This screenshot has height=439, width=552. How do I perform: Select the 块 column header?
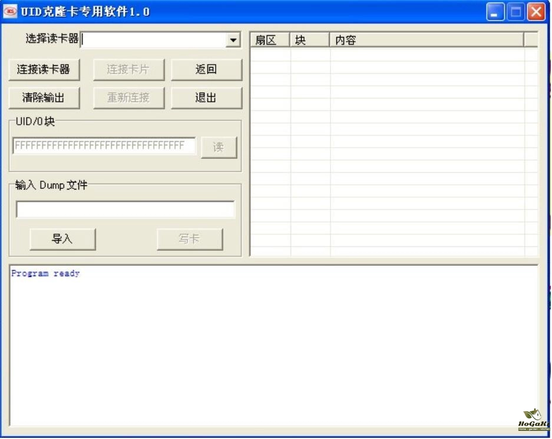click(309, 40)
